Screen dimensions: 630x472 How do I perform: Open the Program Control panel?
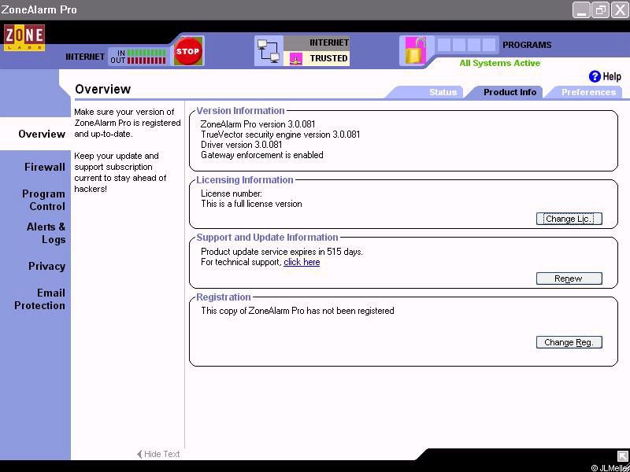(x=43, y=200)
